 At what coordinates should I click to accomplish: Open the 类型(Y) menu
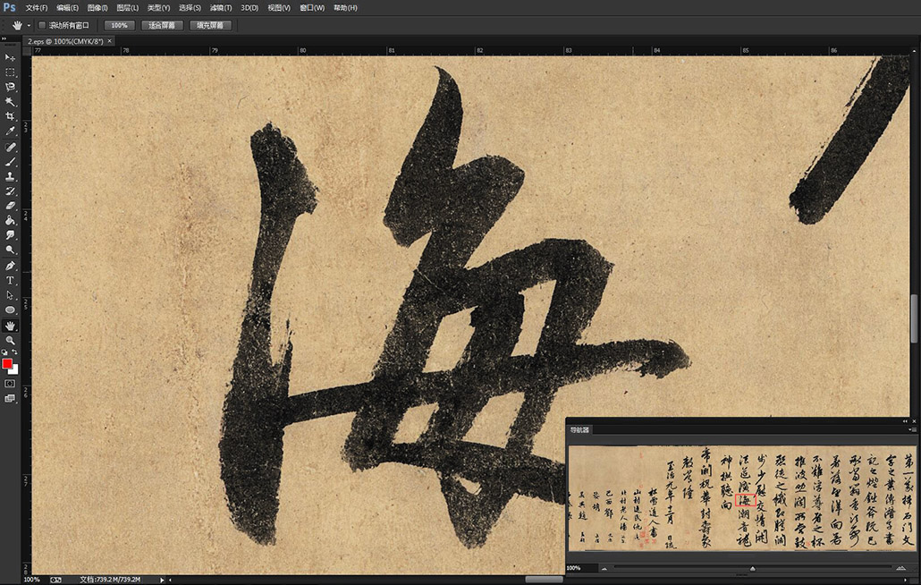[x=158, y=8]
